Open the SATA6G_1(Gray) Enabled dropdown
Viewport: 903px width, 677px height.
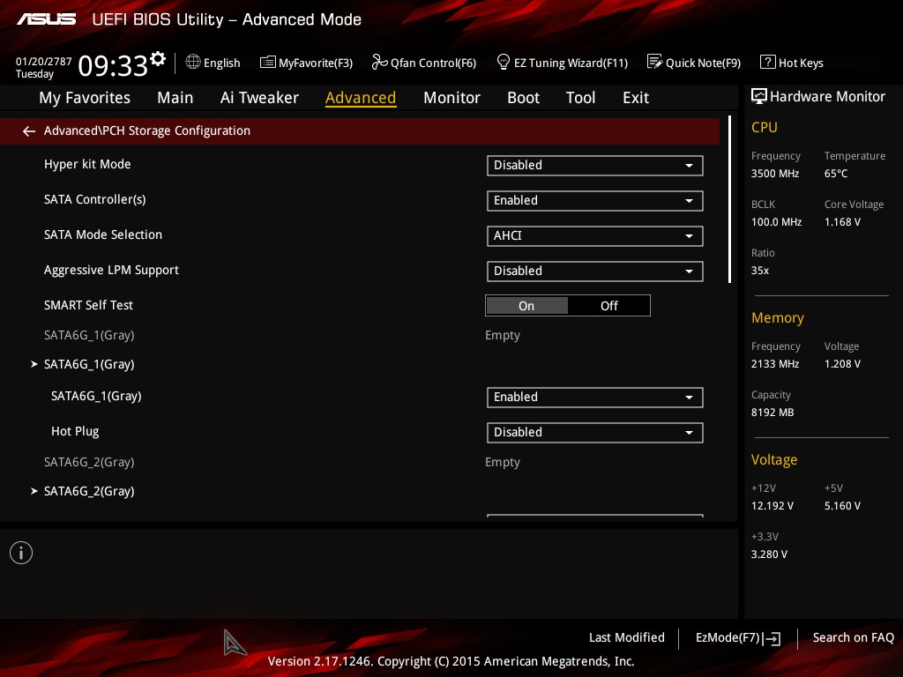click(x=595, y=398)
